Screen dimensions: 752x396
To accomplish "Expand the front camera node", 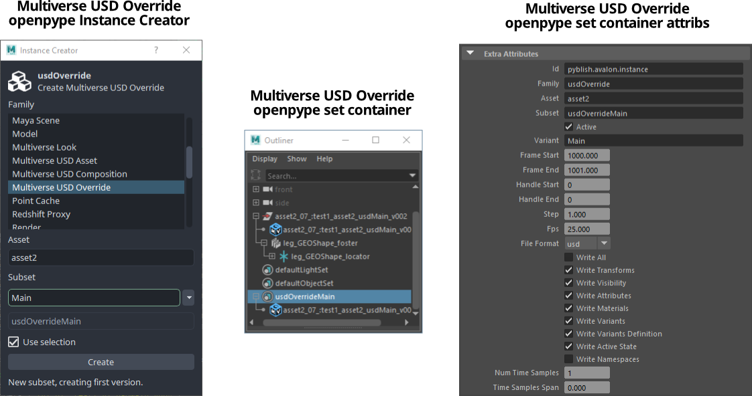I will (x=256, y=189).
